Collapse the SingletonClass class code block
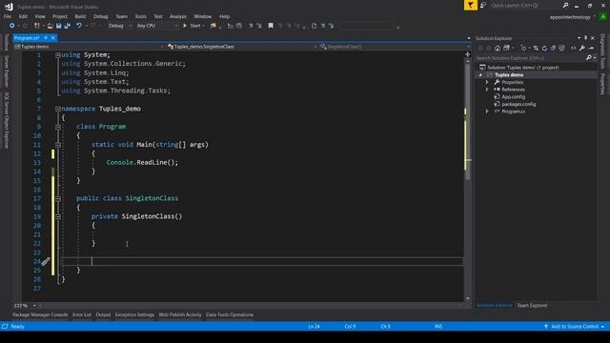This screenshot has height=343, width=610. click(58, 199)
